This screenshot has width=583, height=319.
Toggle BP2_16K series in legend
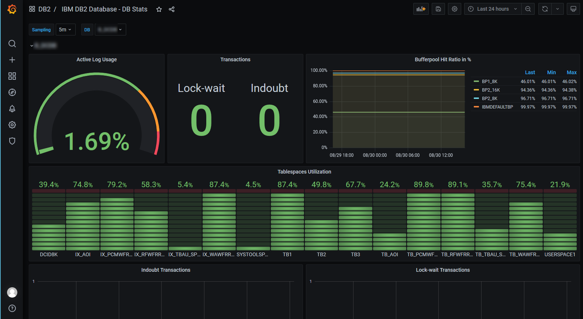pyautogui.click(x=491, y=90)
